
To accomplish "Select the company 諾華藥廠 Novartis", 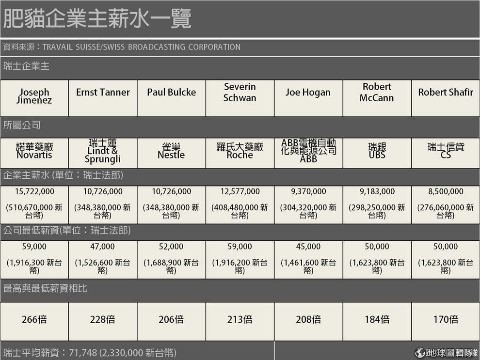I will 34,151.
